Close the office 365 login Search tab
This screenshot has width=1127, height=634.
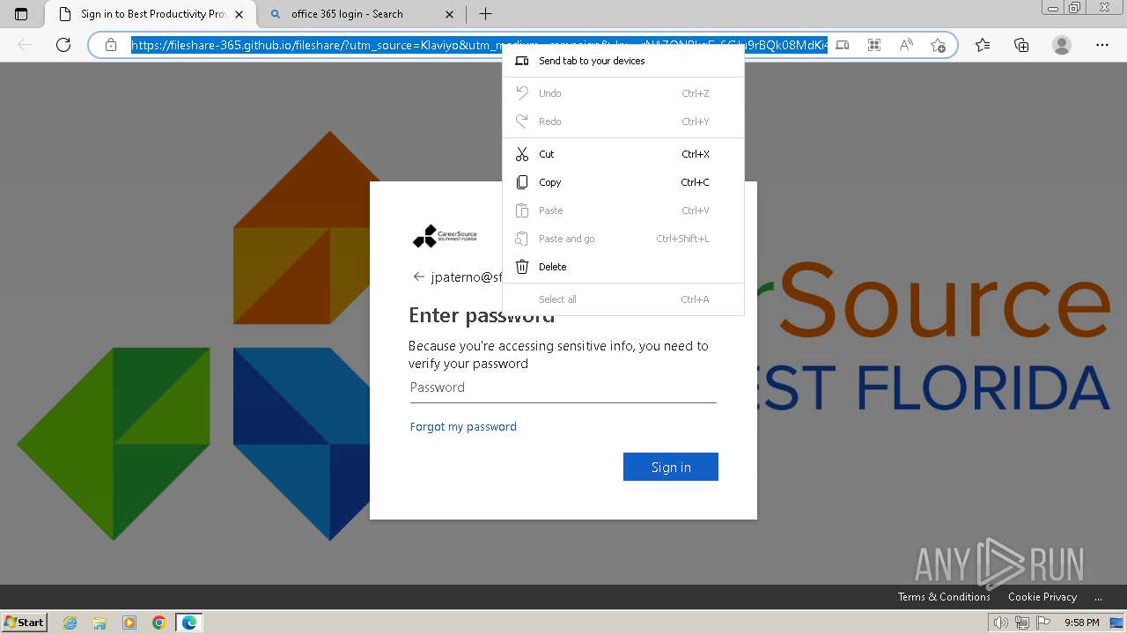tap(450, 14)
